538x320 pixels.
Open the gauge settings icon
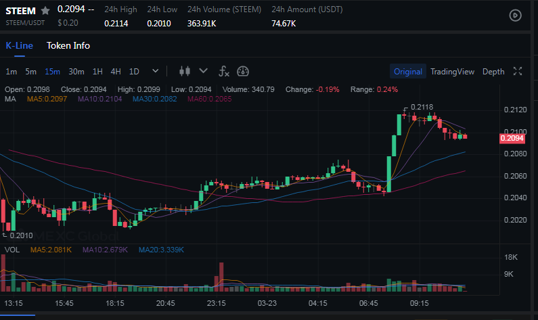tap(243, 71)
